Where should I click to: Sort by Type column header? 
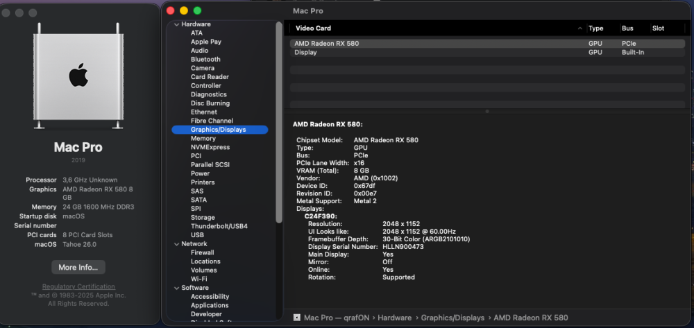pos(595,28)
